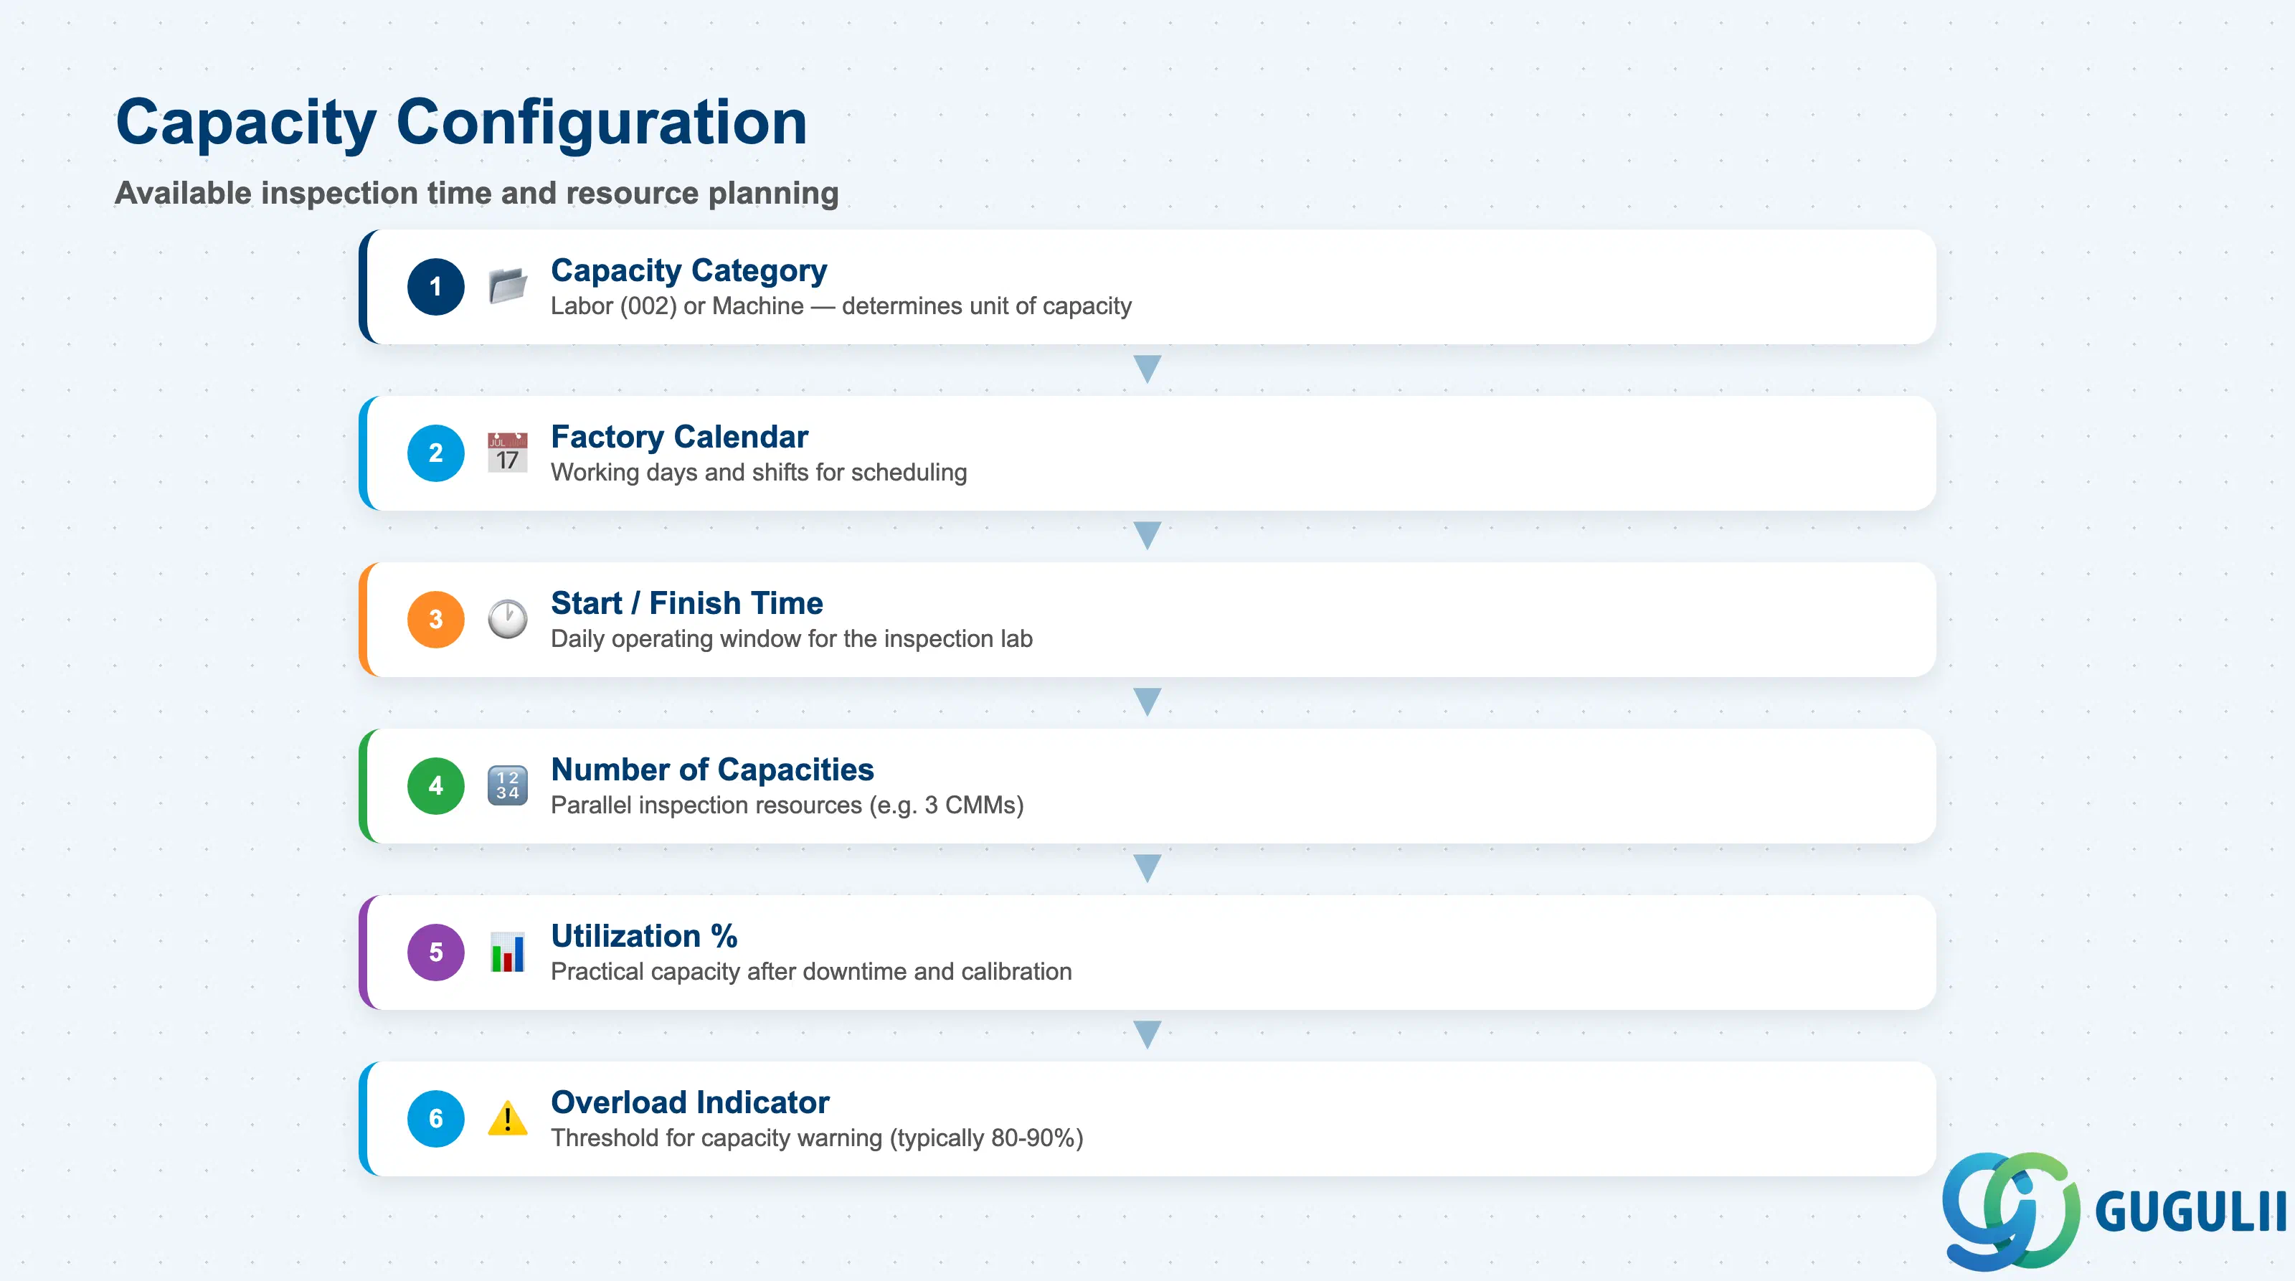The image size is (2295, 1281).
Task: Click the calendar icon for Factory Calendar
Action: pyautogui.click(x=508, y=453)
